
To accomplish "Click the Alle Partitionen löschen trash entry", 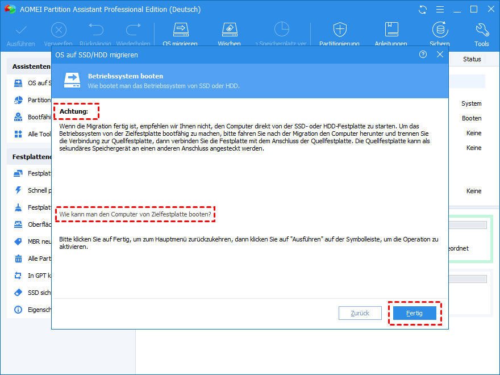I will (x=32, y=259).
